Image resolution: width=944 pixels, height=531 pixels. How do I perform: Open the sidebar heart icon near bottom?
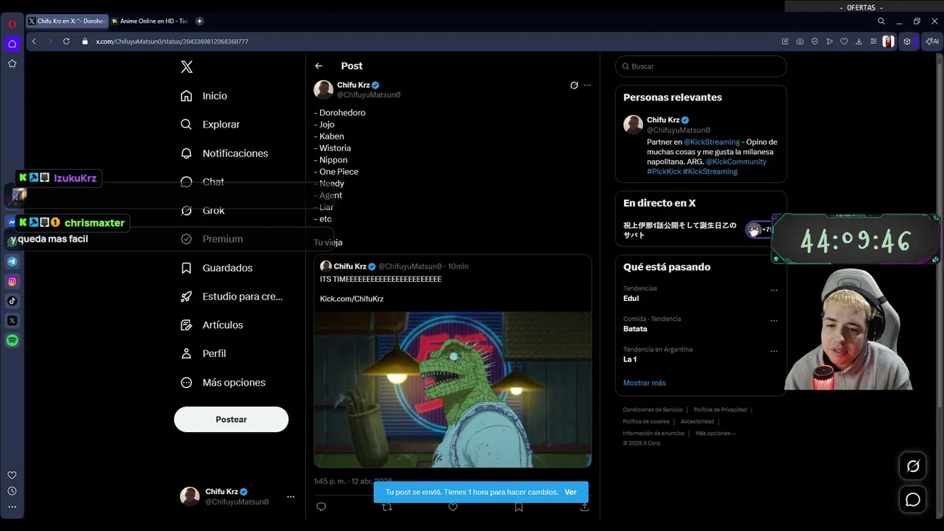pos(12,476)
